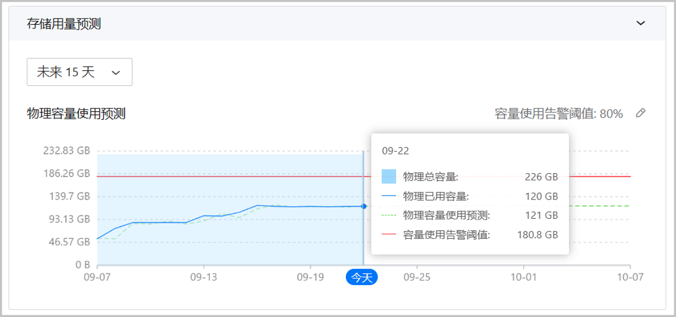Click the 存储用量预测 panel title
The height and width of the screenshot is (317, 676).
[64, 24]
